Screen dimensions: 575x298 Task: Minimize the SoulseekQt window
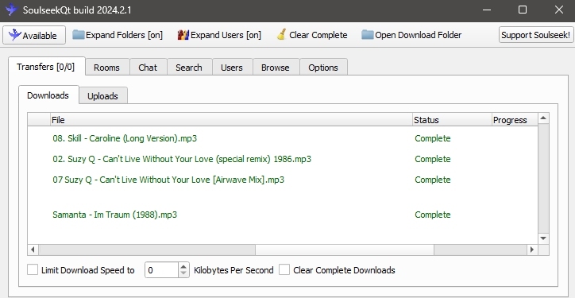(487, 10)
